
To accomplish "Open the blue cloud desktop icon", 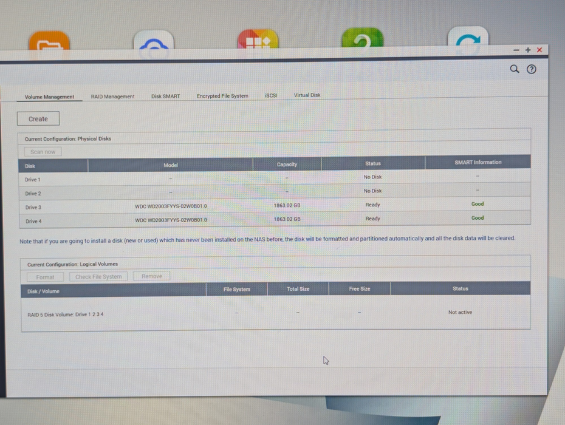I will point(154,40).
